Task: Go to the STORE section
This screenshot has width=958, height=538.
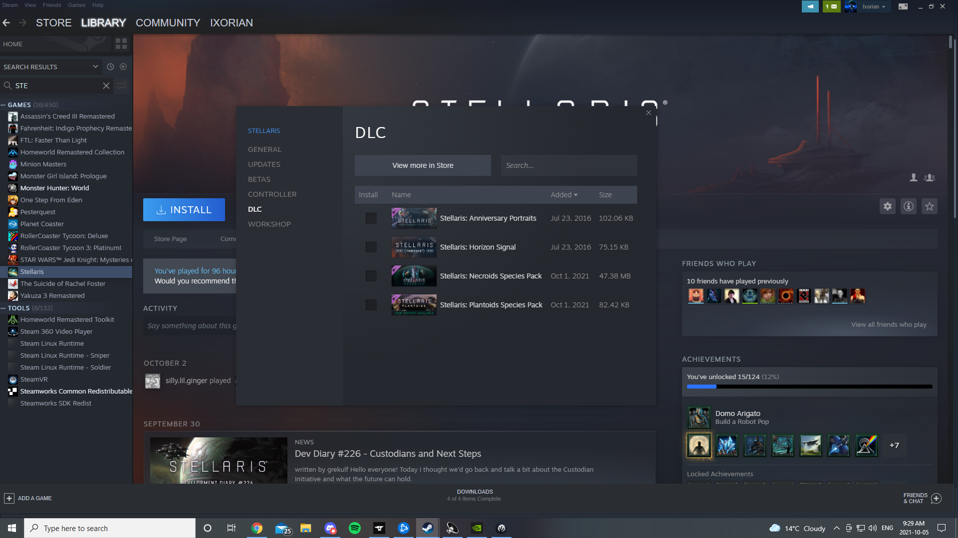Action: (54, 23)
